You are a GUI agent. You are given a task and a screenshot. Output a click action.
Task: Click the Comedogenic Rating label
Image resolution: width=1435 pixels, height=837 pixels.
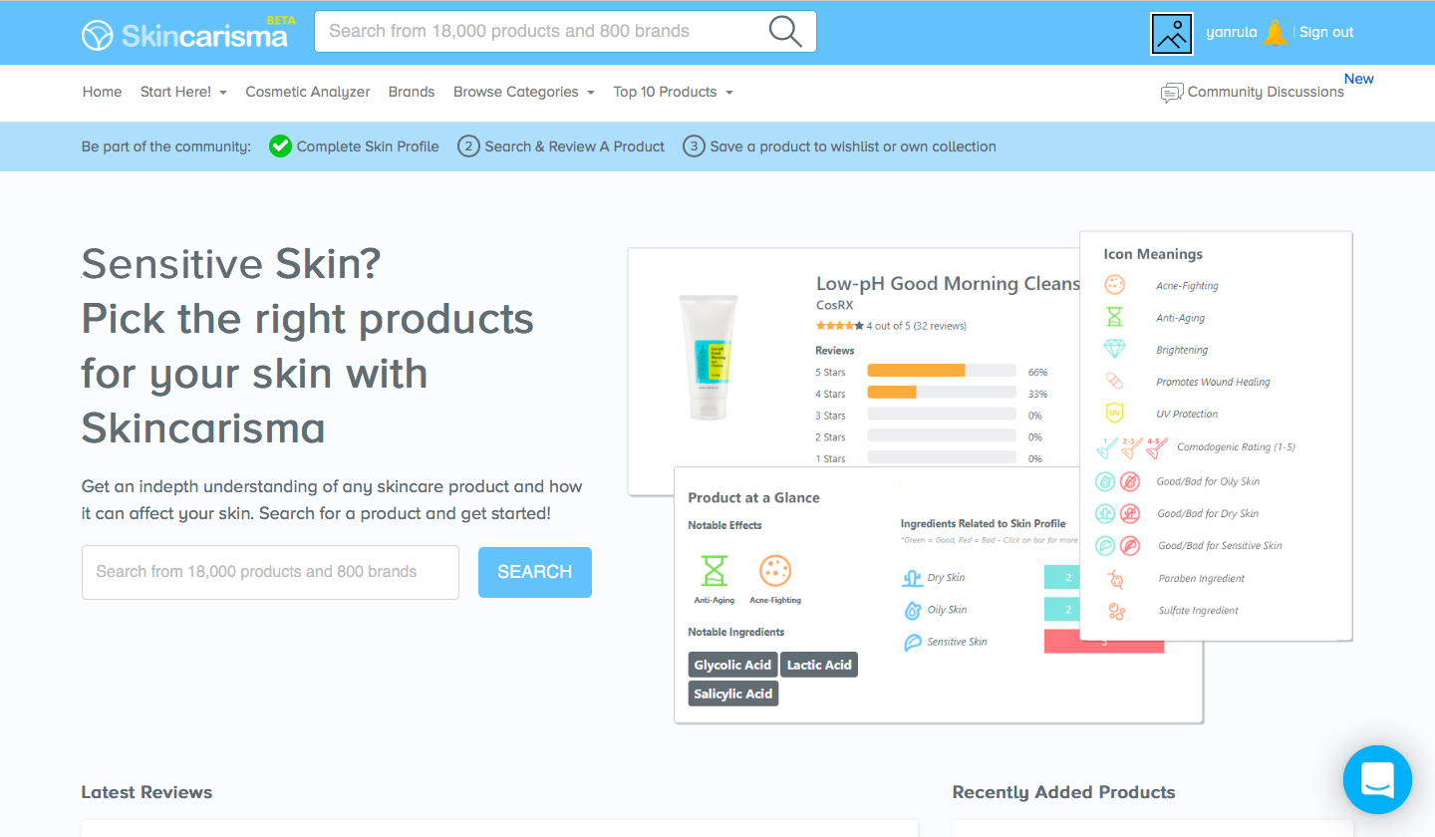[x=1236, y=447]
